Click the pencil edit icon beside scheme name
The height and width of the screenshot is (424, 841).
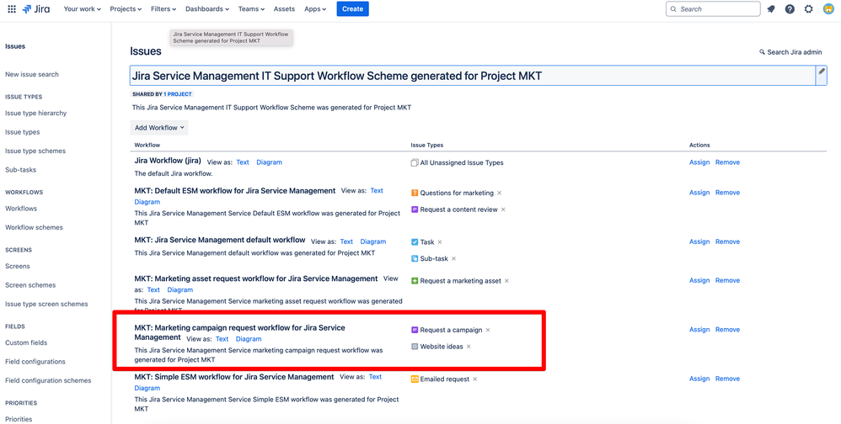(x=822, y=72)
